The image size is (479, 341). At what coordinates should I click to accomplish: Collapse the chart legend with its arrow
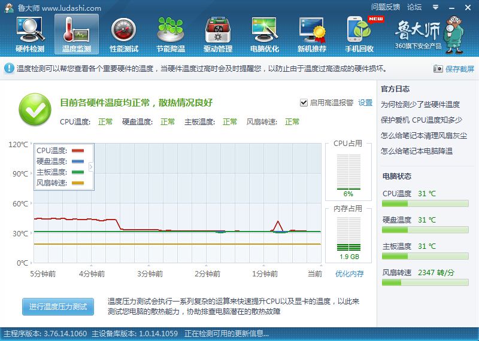91,167
